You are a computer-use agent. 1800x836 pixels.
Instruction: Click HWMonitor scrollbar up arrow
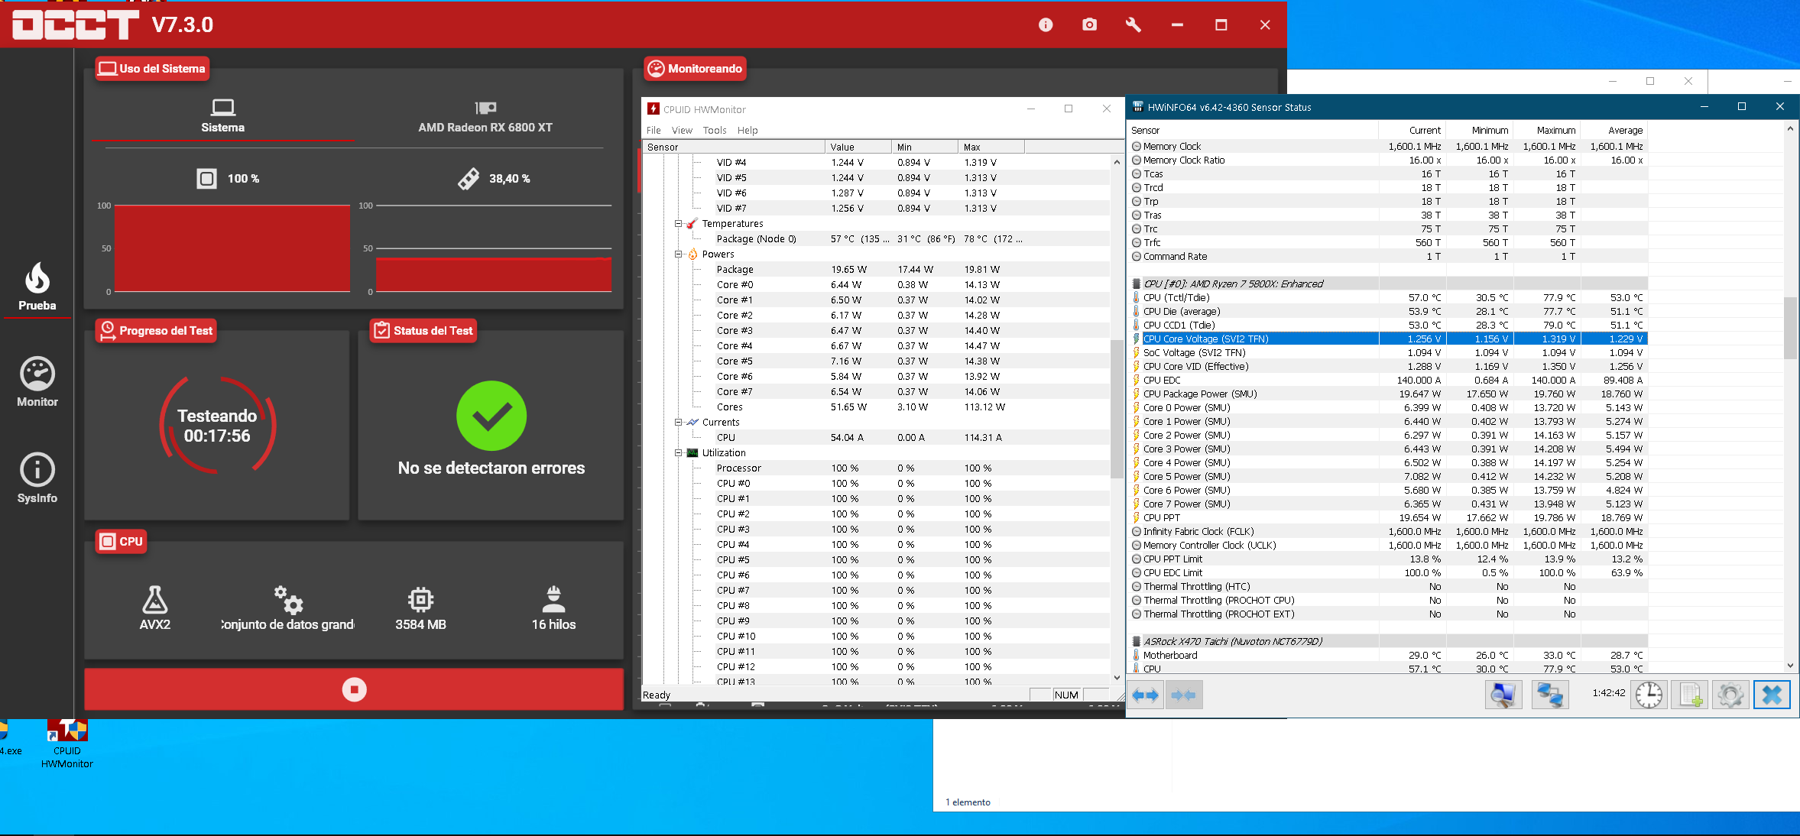[1117, 162]
